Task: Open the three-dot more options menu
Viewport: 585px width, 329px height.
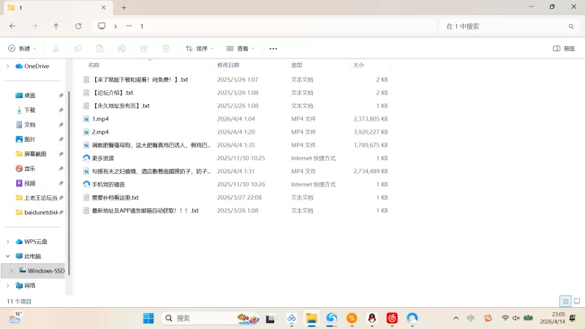Action: coord(273,48)
